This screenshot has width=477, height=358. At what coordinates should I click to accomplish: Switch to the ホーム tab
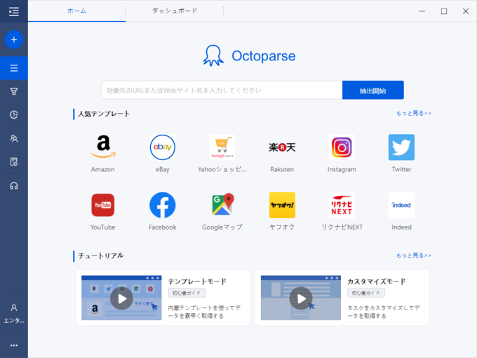(76, 11)
